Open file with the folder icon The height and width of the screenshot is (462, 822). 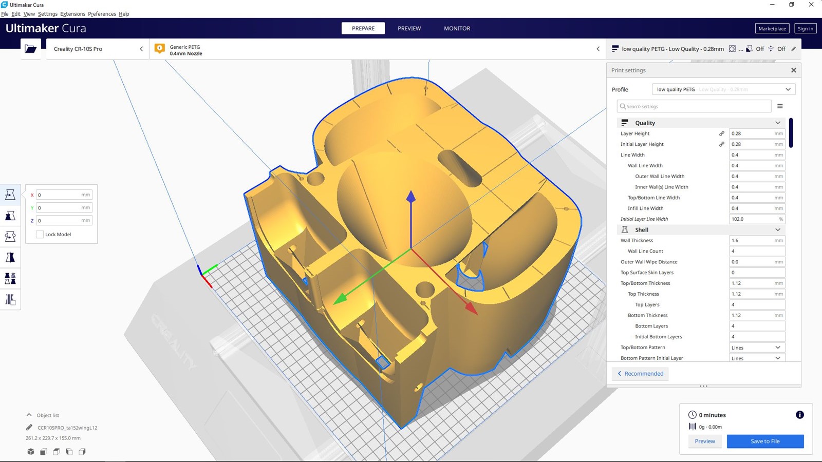click(31, 49)
